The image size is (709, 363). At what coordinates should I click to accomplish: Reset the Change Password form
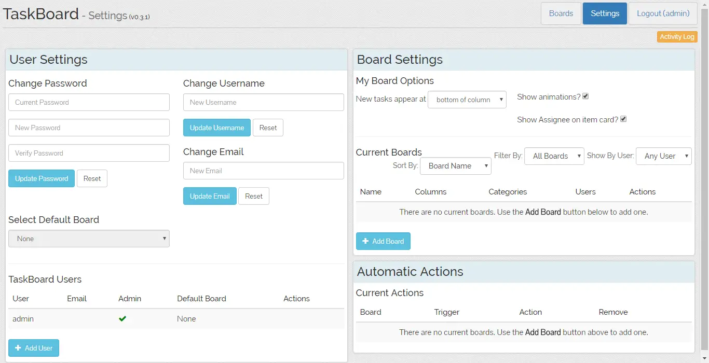[92, 178]
